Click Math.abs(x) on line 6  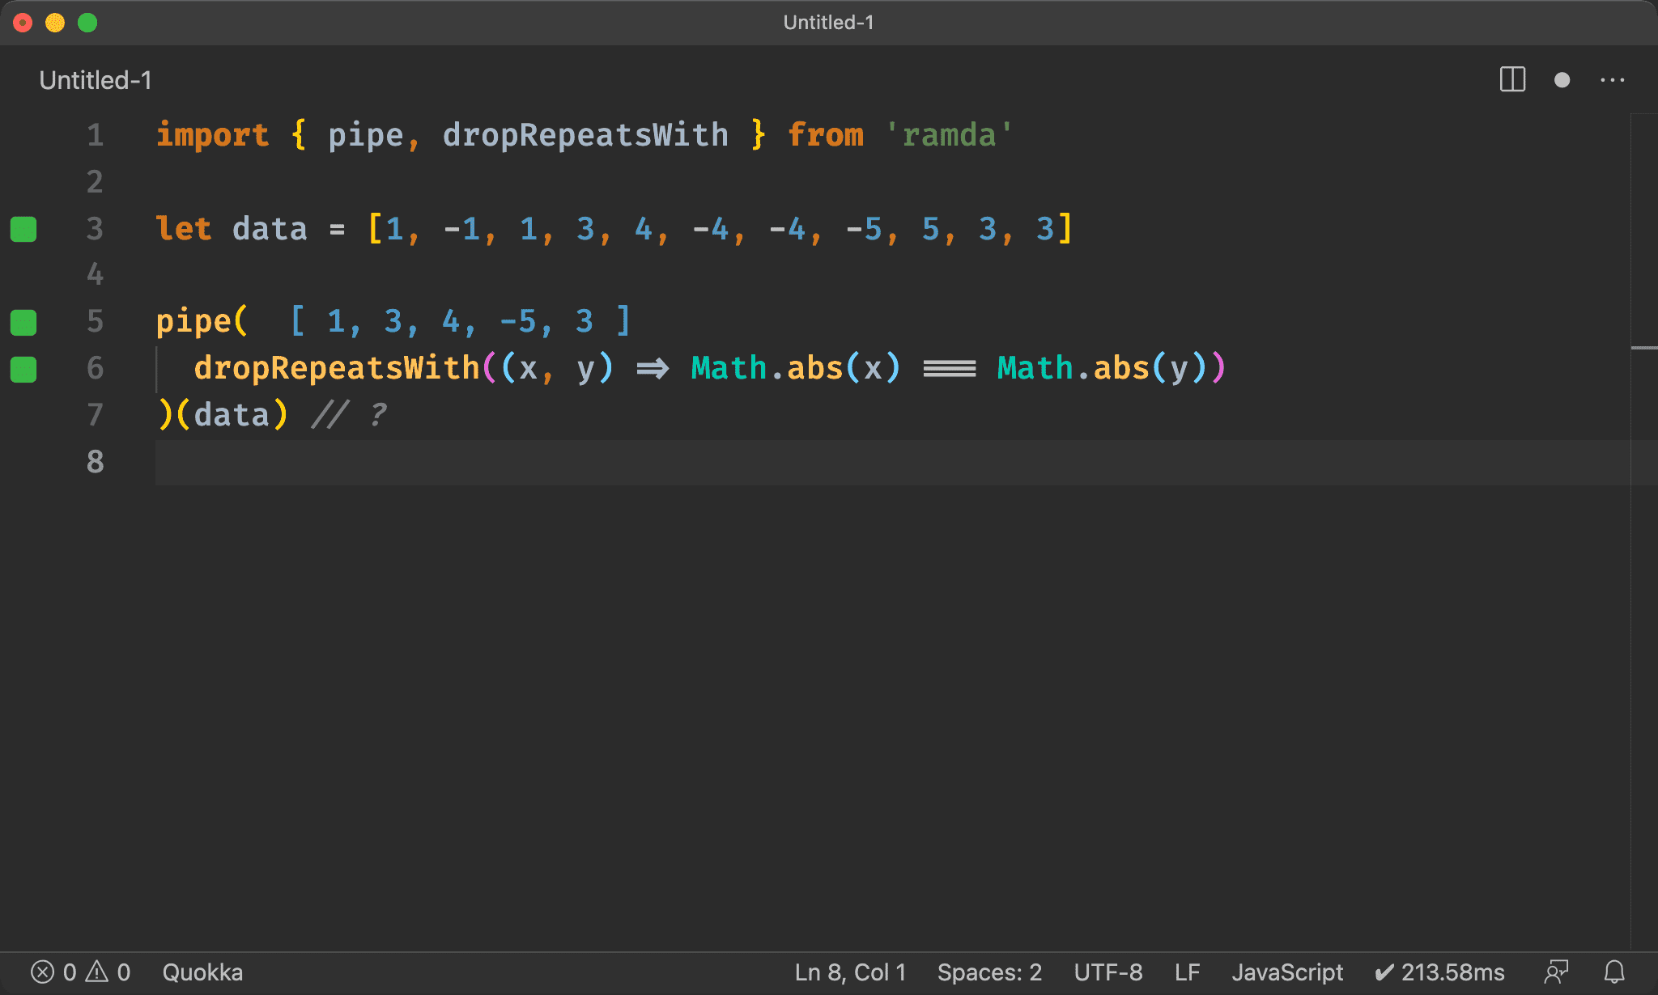796,369
